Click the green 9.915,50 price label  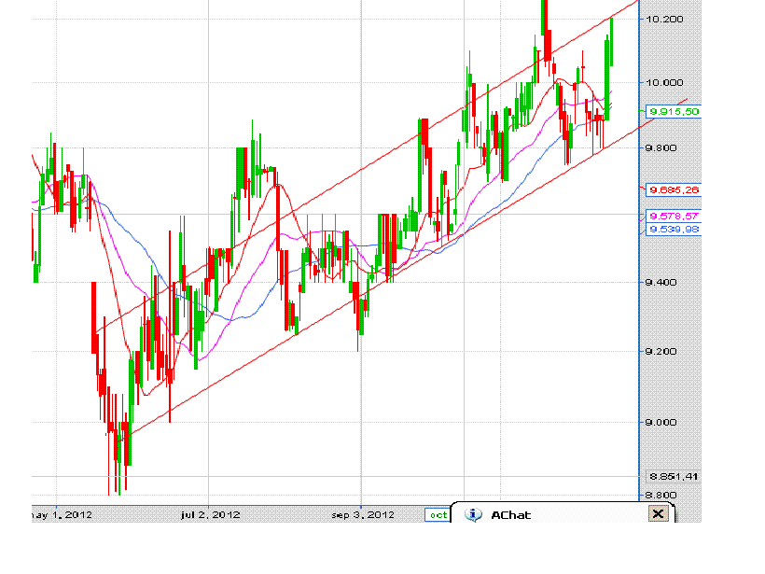pyautogui.click(x=674, y=112)
